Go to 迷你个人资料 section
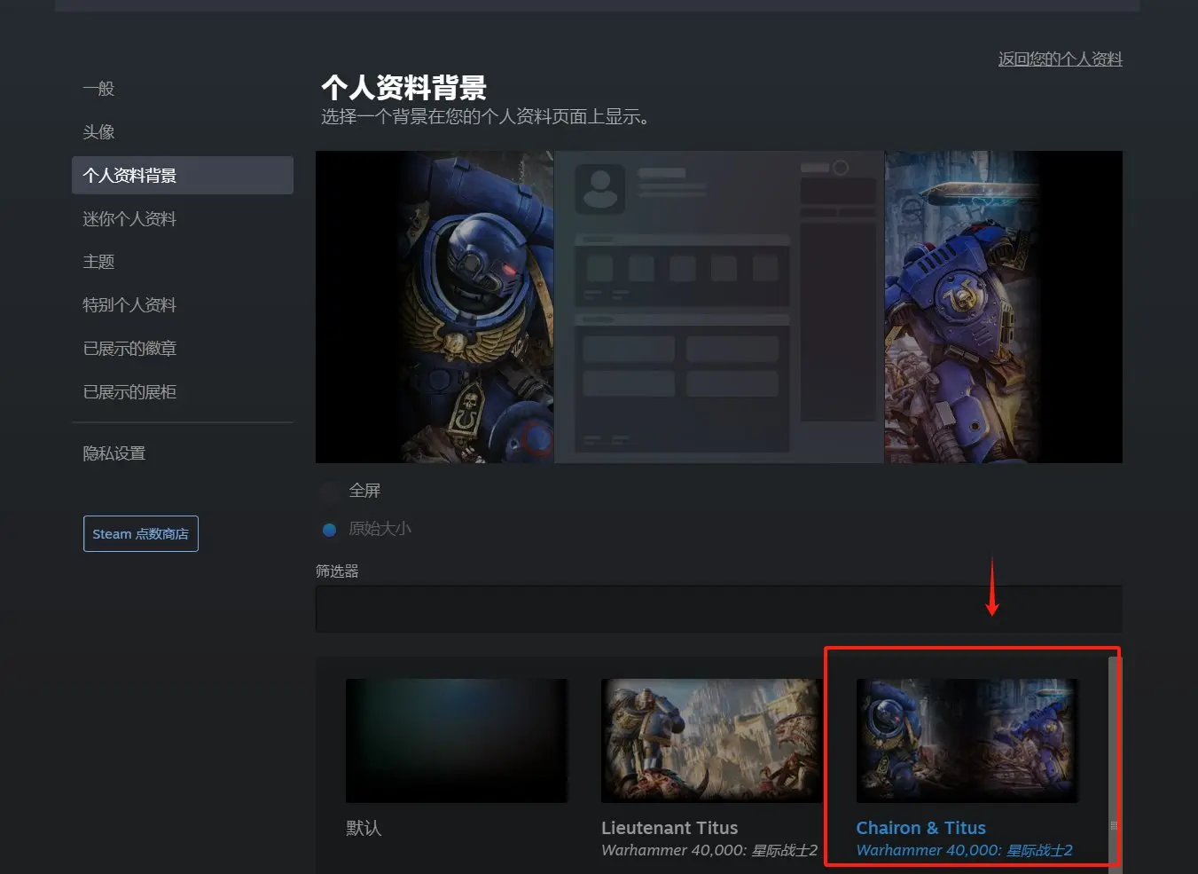Image resolution: width=1198 pixels, height=874 pixels. pos(129,219)
